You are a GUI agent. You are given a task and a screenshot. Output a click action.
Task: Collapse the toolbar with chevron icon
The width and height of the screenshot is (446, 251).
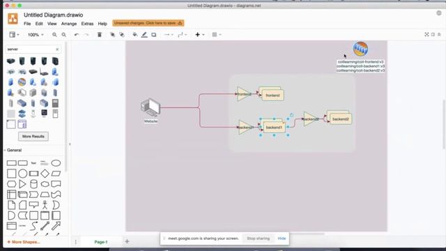[439, 34]
